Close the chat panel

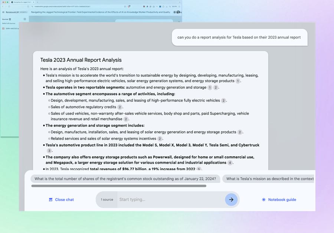click(x=61, y=200)
